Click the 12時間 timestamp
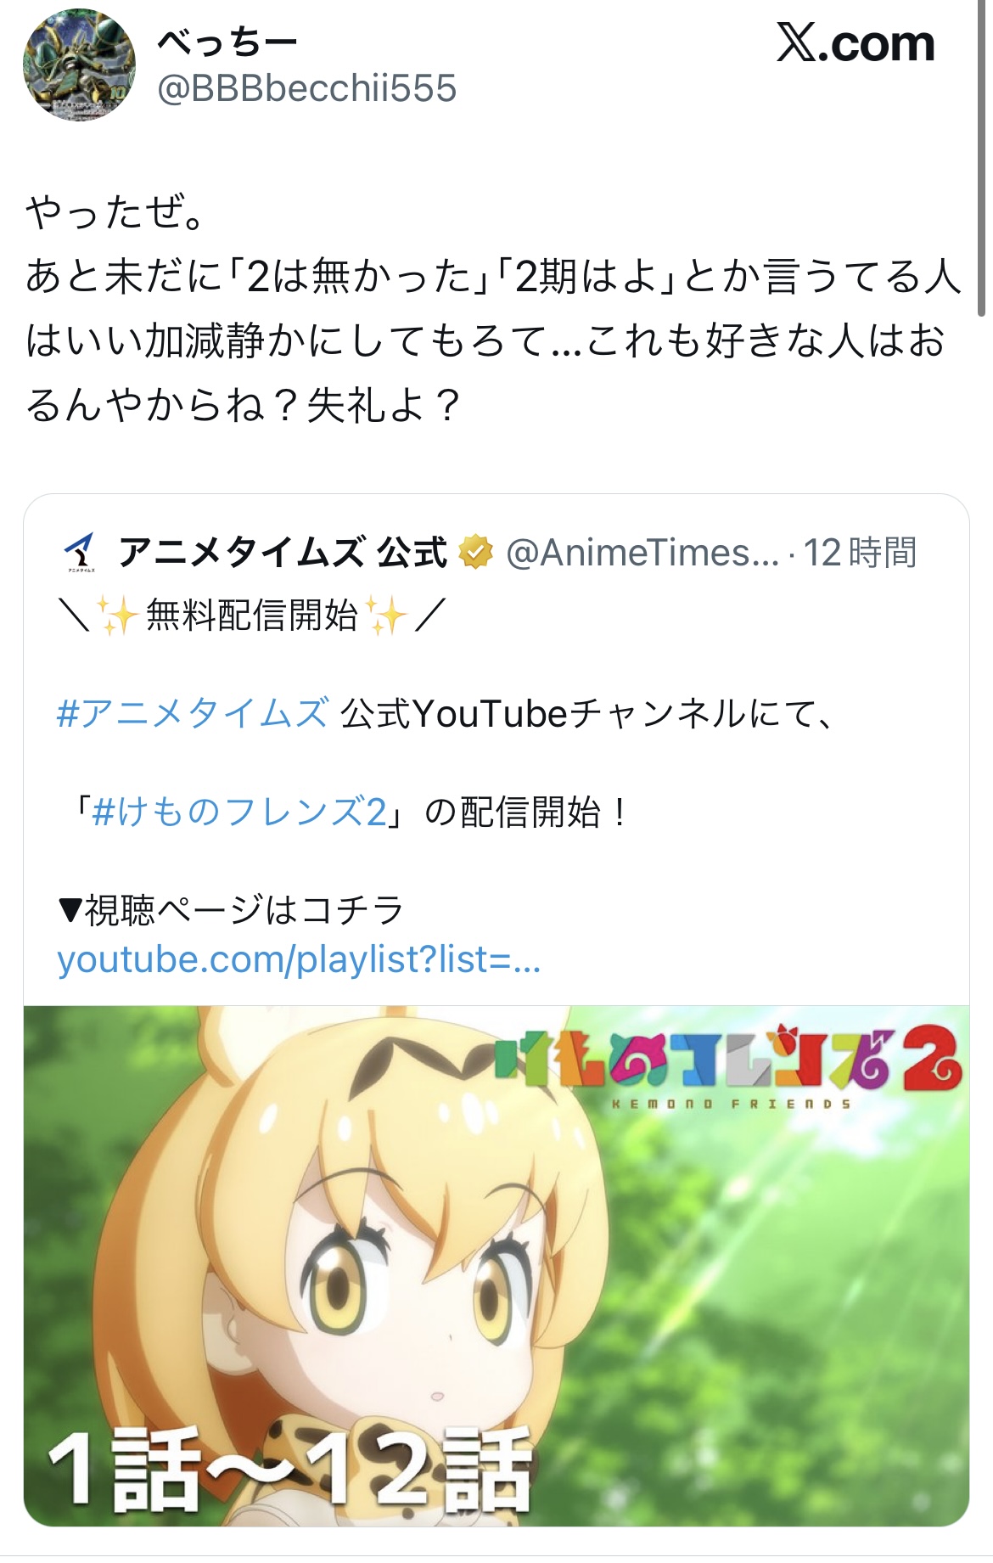 point(859,553)
